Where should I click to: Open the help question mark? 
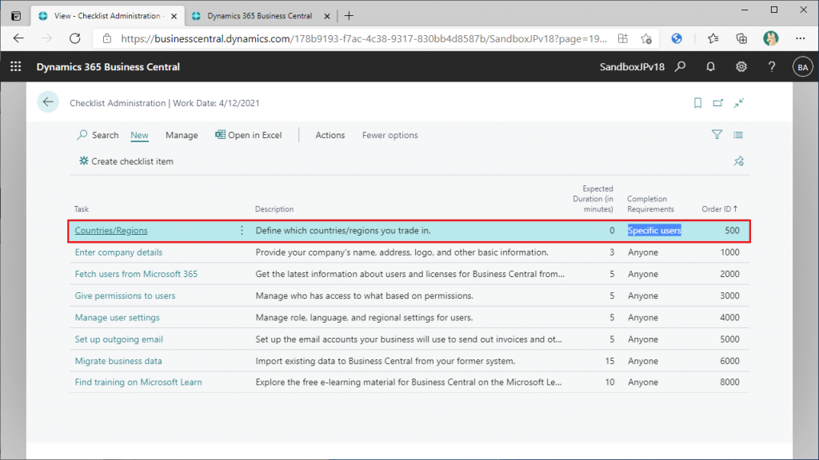[x=772, y=67]
